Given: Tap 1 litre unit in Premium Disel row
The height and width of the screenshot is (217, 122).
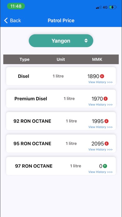Looking at the screenshot, I should pyautogui.click(x=69, y=99).
